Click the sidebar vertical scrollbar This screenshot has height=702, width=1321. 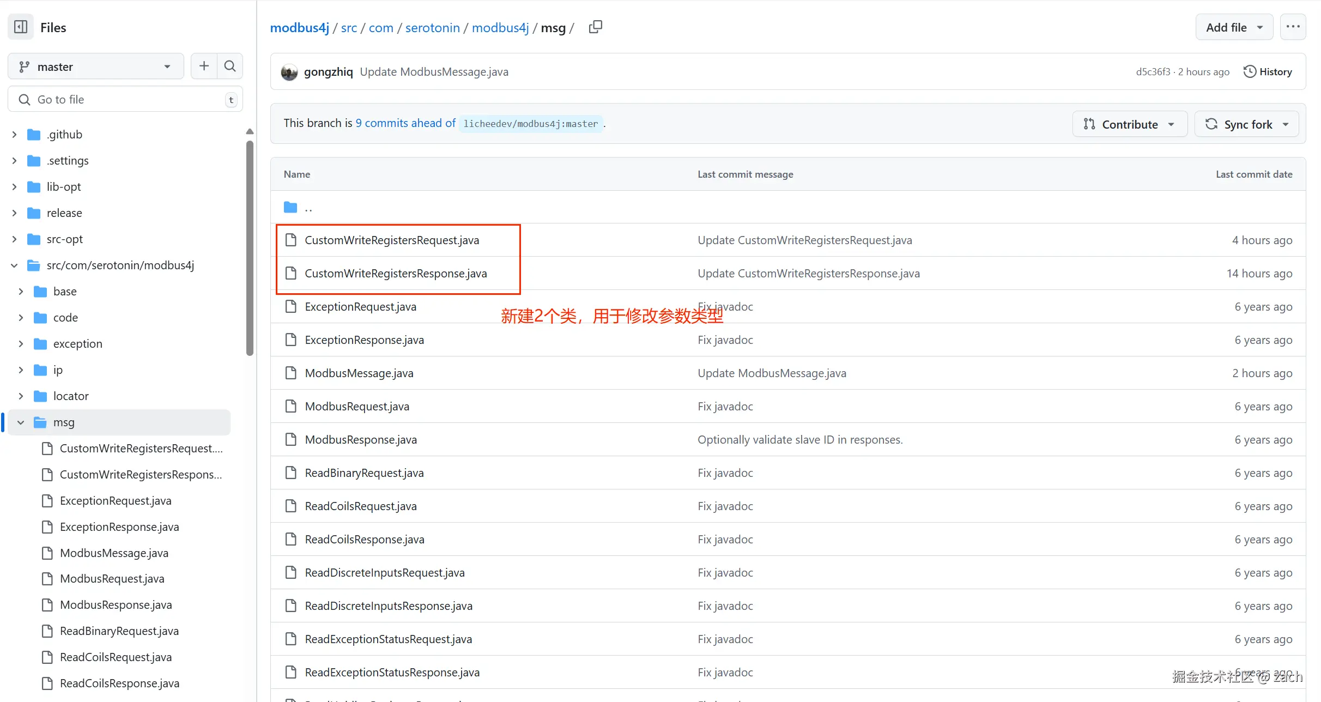[250, 248]
